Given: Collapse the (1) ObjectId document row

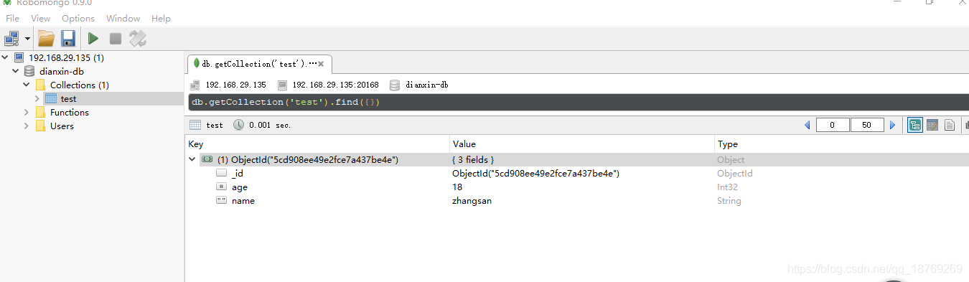Looking at the screenshot, I should 192,159.
